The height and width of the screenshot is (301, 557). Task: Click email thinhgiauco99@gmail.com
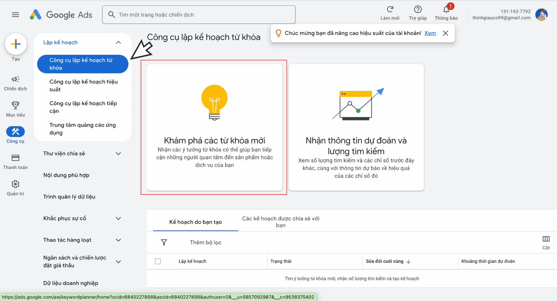tap(501, 18)
